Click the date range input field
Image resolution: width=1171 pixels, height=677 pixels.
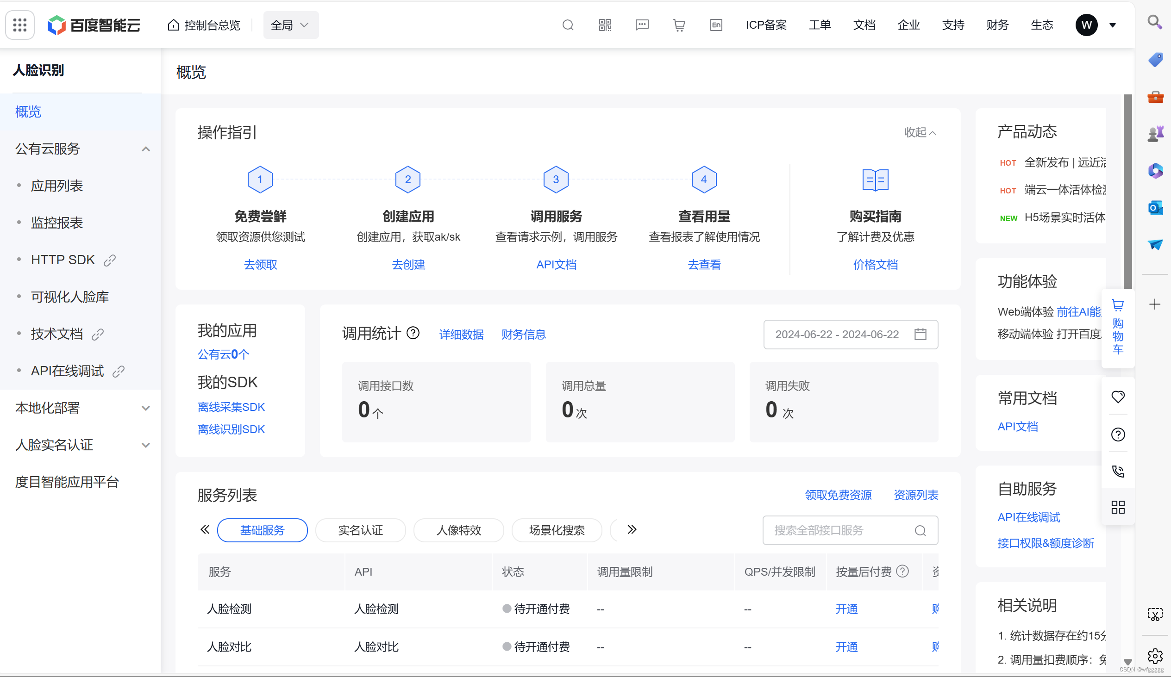pos(851,334)
